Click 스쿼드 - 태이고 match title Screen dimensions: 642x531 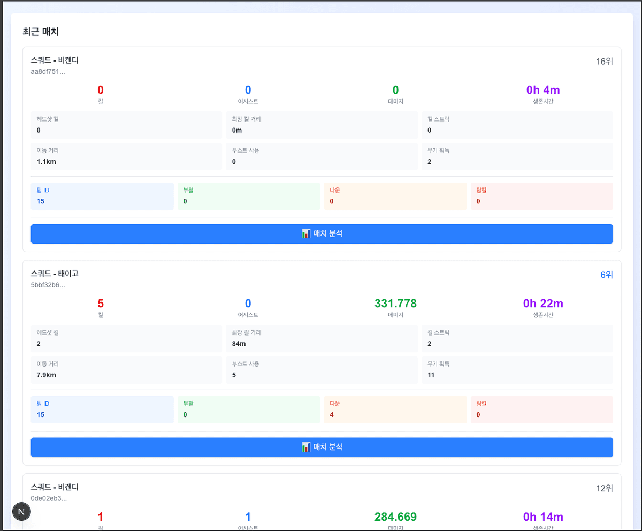[55, 274]
